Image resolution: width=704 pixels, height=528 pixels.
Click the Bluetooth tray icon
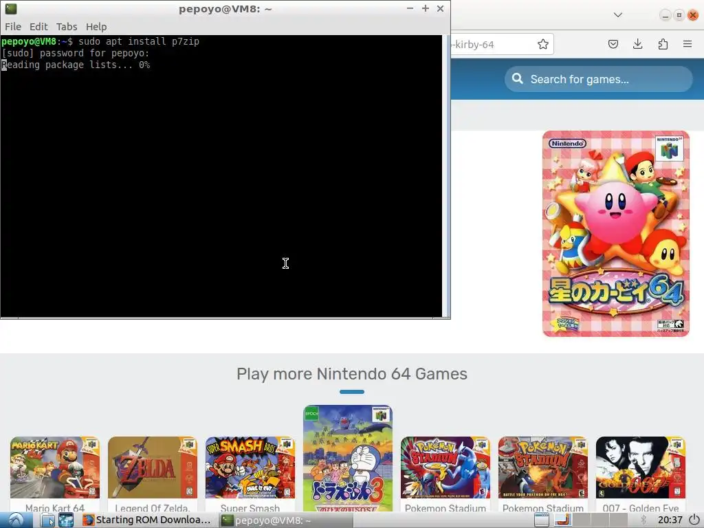click(x=643, y=520)
